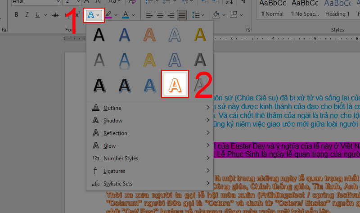Click the Justify alignment icon

182,15
